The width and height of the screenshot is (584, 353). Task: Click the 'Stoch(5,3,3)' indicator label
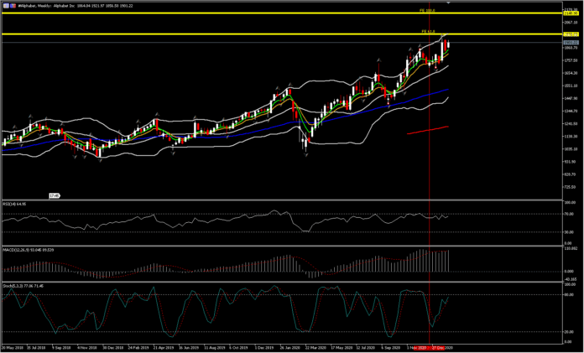23,286
